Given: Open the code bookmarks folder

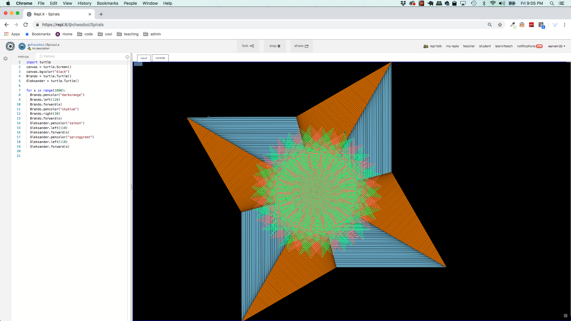Looking at the screenshot, I should [x=85, y=34].
